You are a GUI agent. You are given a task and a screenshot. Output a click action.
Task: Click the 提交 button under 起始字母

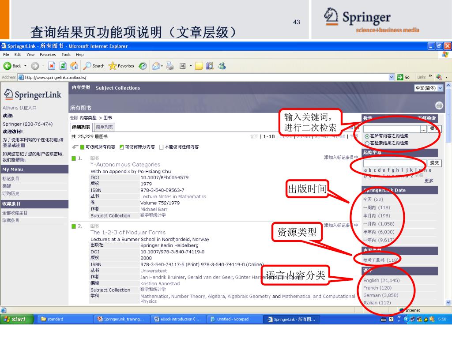click(x=434, y=163)
